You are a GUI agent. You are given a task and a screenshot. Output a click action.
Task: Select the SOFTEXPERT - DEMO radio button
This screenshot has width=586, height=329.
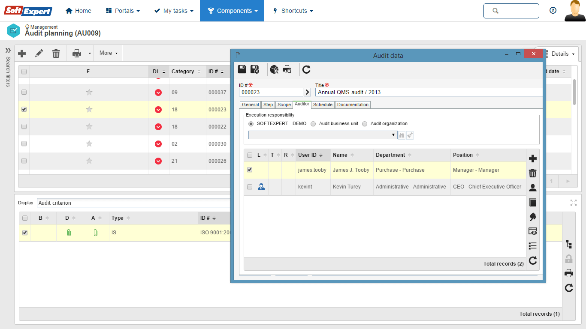[x=251, y=123]
